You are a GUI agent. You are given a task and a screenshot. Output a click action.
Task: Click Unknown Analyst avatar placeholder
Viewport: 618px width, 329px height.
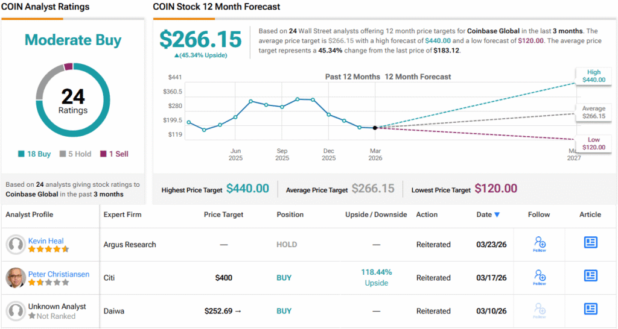point(16,311)
